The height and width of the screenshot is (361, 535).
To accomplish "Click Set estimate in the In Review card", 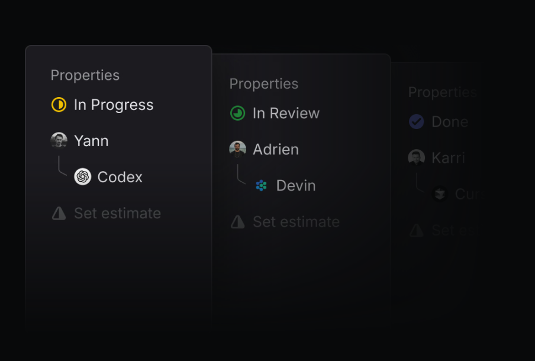I will (296, 222).
